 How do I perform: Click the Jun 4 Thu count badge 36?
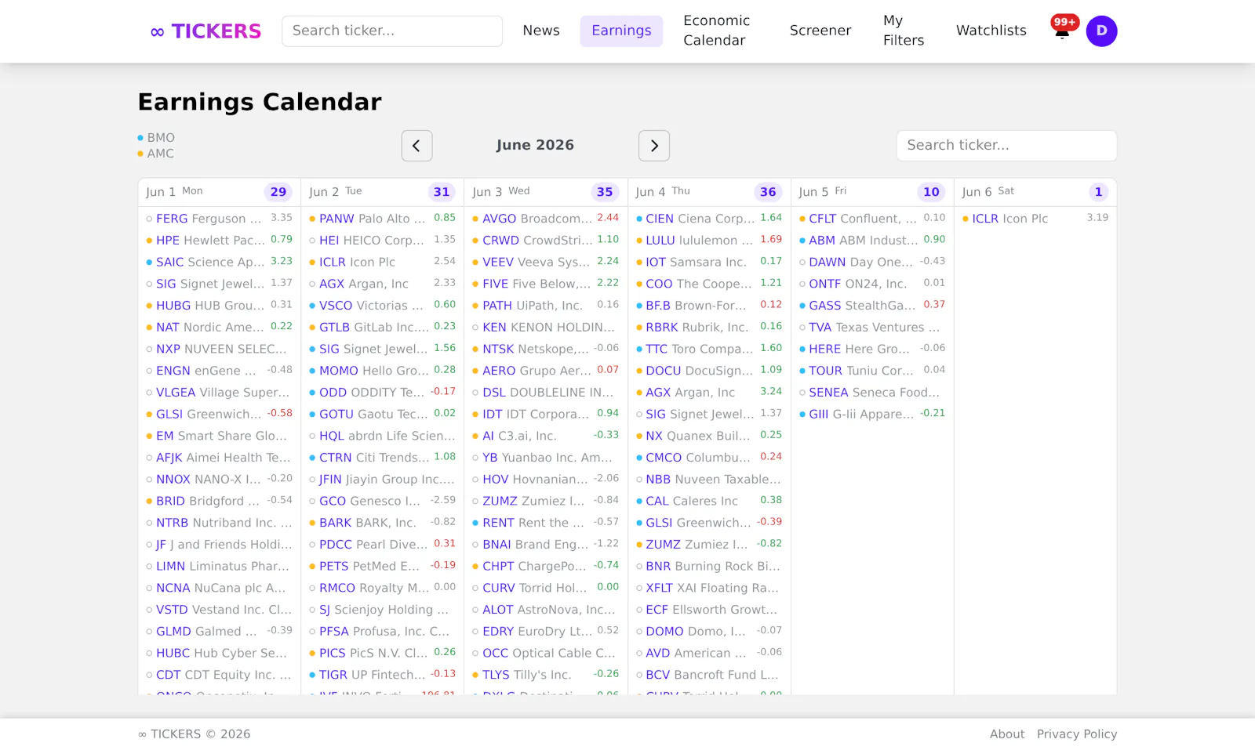768,192
